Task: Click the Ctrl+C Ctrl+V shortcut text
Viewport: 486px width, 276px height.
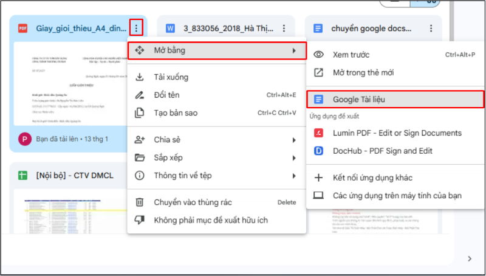Action: (x=277, y=113)
